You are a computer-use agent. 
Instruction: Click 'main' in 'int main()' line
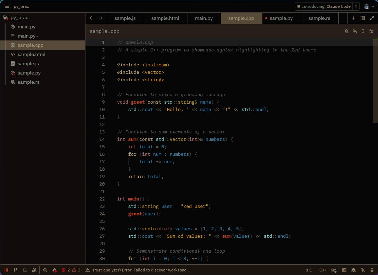pyautogui.click(x=134, y=199)
